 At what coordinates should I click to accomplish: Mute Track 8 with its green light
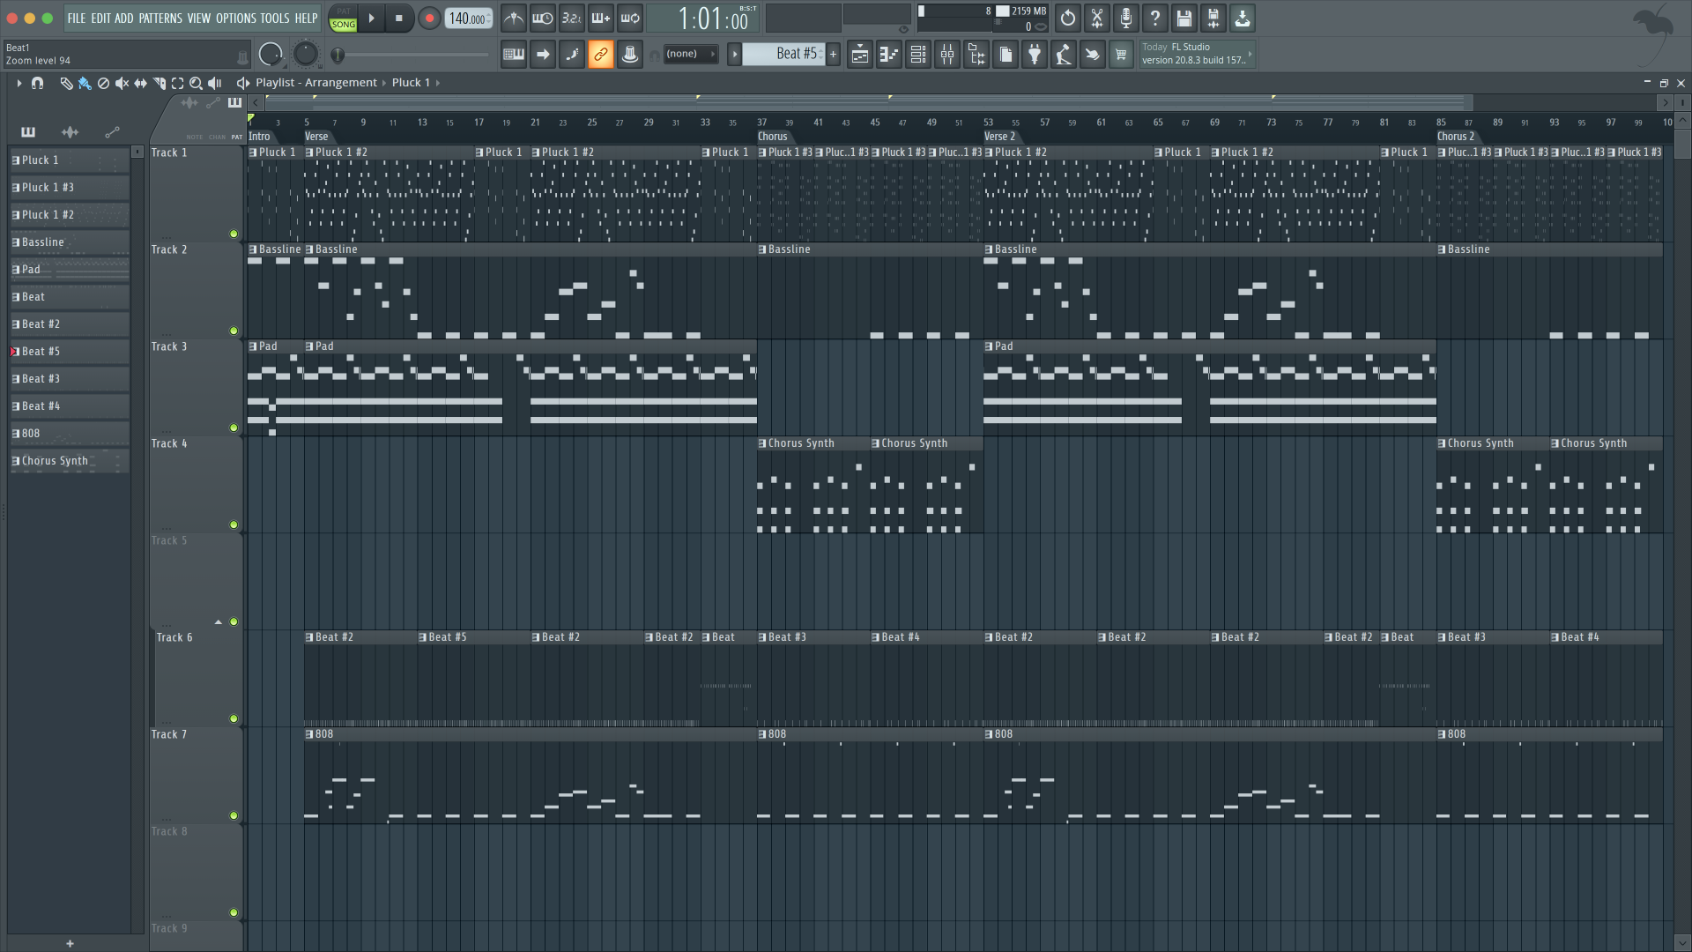[x=234, y=913]
